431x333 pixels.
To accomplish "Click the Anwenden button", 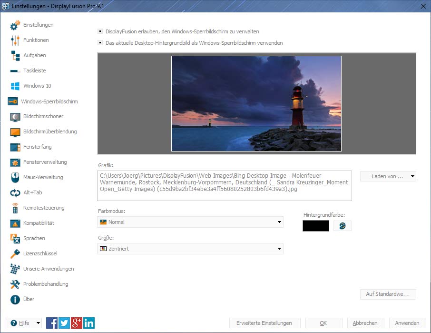I will [407, 323].
